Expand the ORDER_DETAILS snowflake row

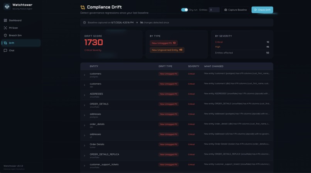(85, 105)
